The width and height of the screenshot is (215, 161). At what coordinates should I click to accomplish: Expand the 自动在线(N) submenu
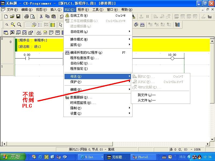pos(98,32)
